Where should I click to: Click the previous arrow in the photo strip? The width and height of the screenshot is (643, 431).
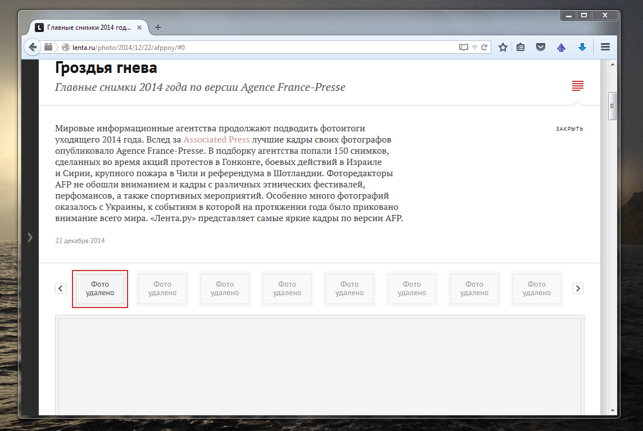click(60, 288)
